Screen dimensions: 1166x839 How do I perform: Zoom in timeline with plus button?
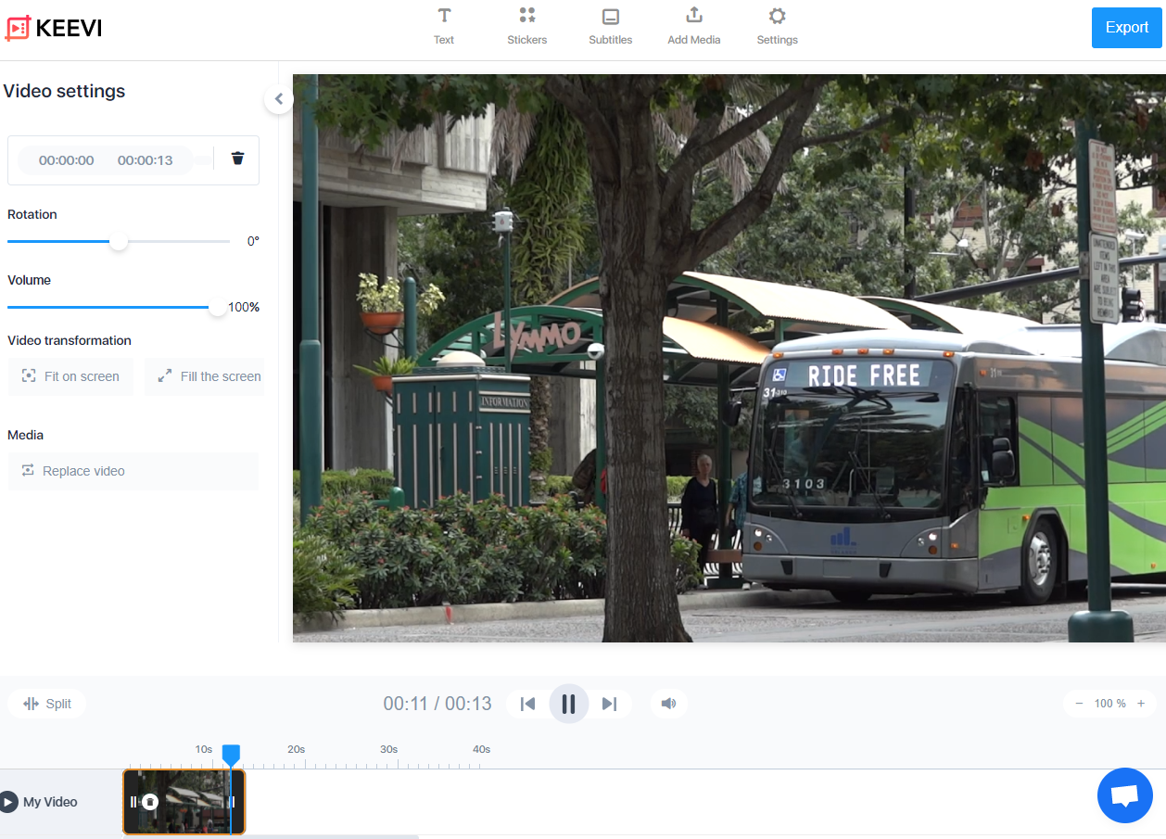point(1141,704)
